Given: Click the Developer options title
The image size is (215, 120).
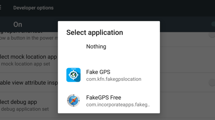Looking at the screenshot, I should tap(33, 8).
